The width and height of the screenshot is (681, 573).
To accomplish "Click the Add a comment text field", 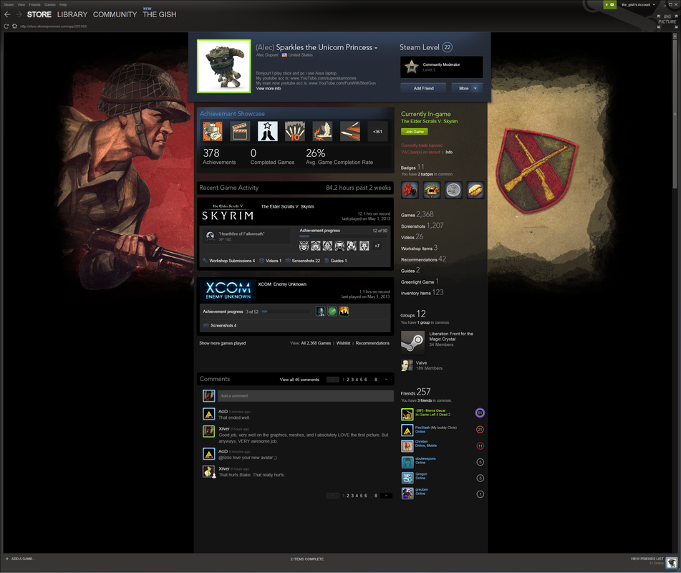I will (x=305, y=395).
